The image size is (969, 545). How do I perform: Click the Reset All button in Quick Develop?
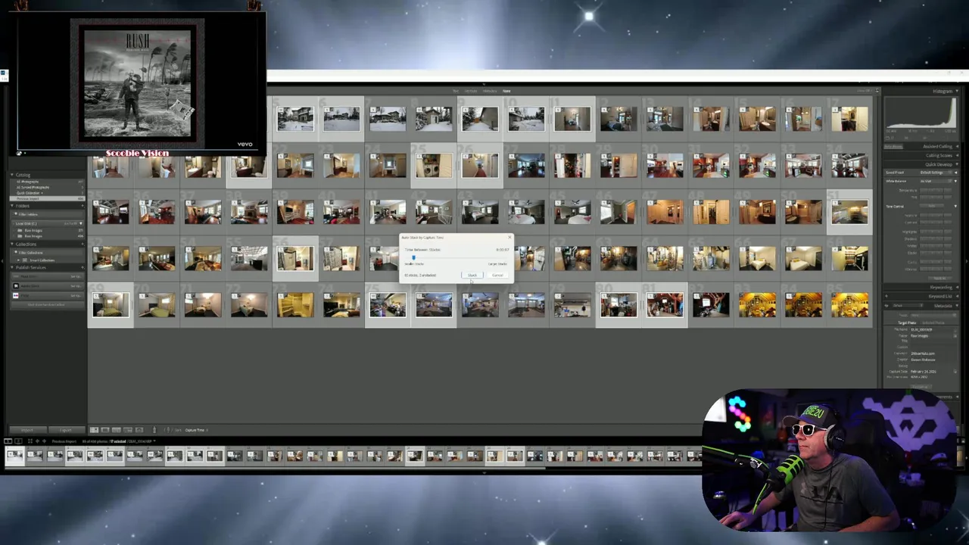coord(939,278)
